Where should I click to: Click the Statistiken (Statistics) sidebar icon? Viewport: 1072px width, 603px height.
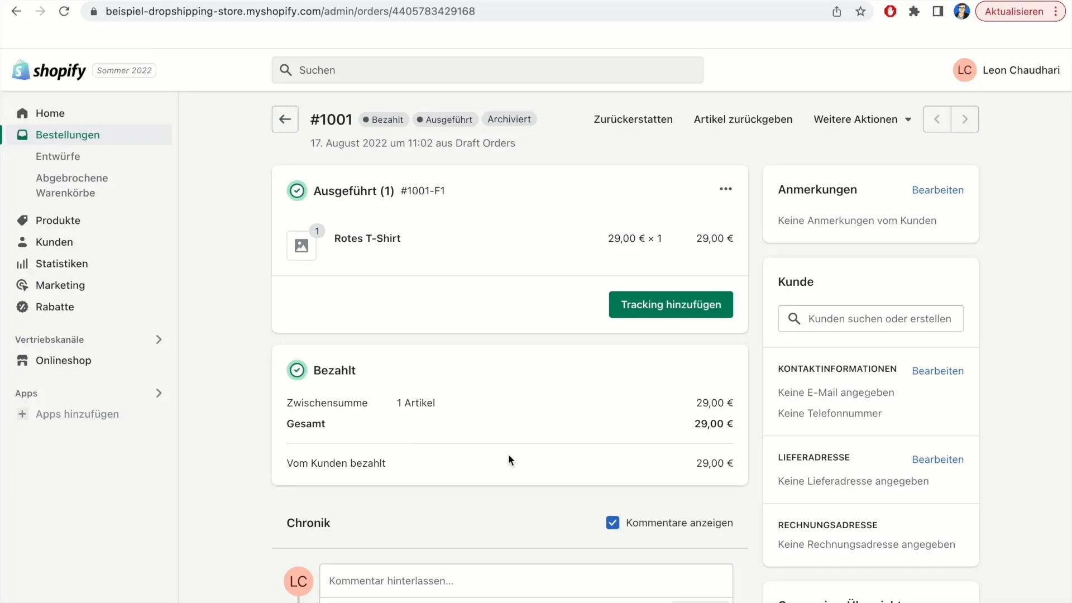click(21, 263)
